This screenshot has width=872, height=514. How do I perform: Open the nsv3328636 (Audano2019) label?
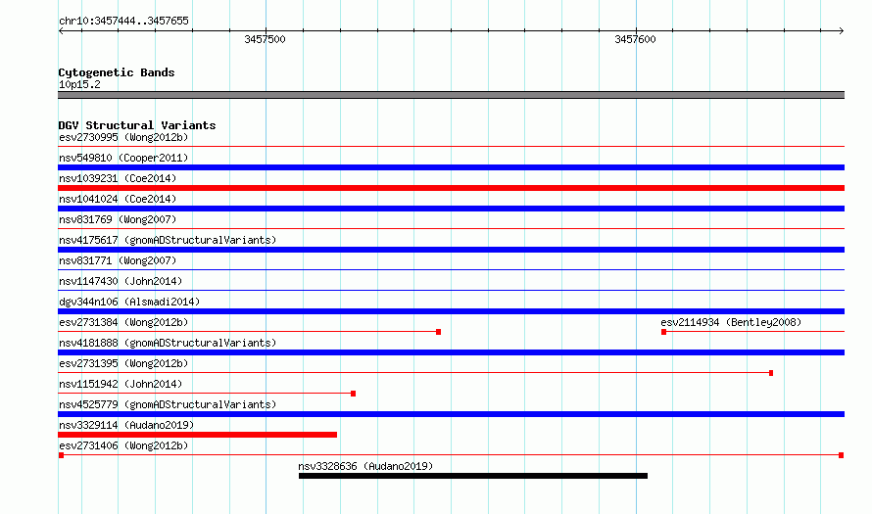pyautogui.click(x=365, y=466)
